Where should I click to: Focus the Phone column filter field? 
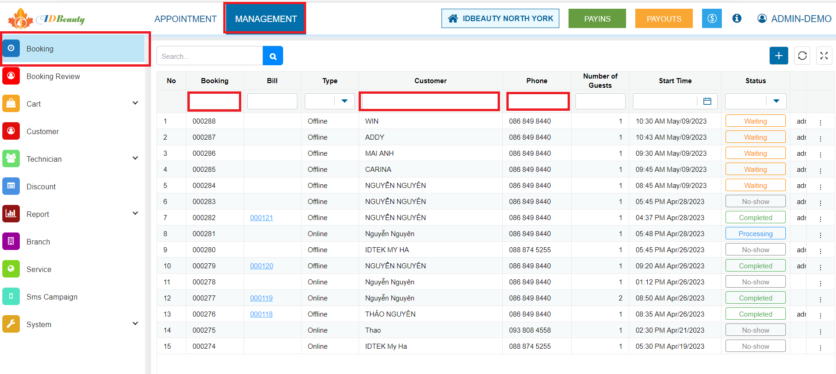[538, 101]
